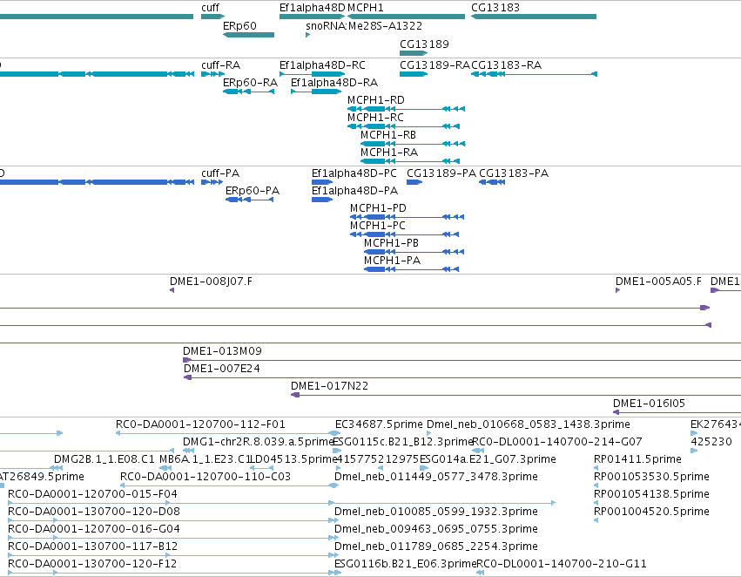Viewport: 741px width, 577px height.
Task: Click the Dmel_neb_011789_0685_2254.3prime label
Action: click(435, 547)
